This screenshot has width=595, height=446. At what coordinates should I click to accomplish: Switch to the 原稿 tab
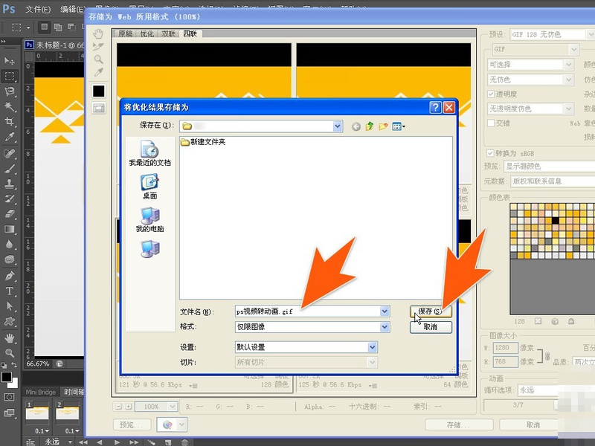tap(125, 33)
